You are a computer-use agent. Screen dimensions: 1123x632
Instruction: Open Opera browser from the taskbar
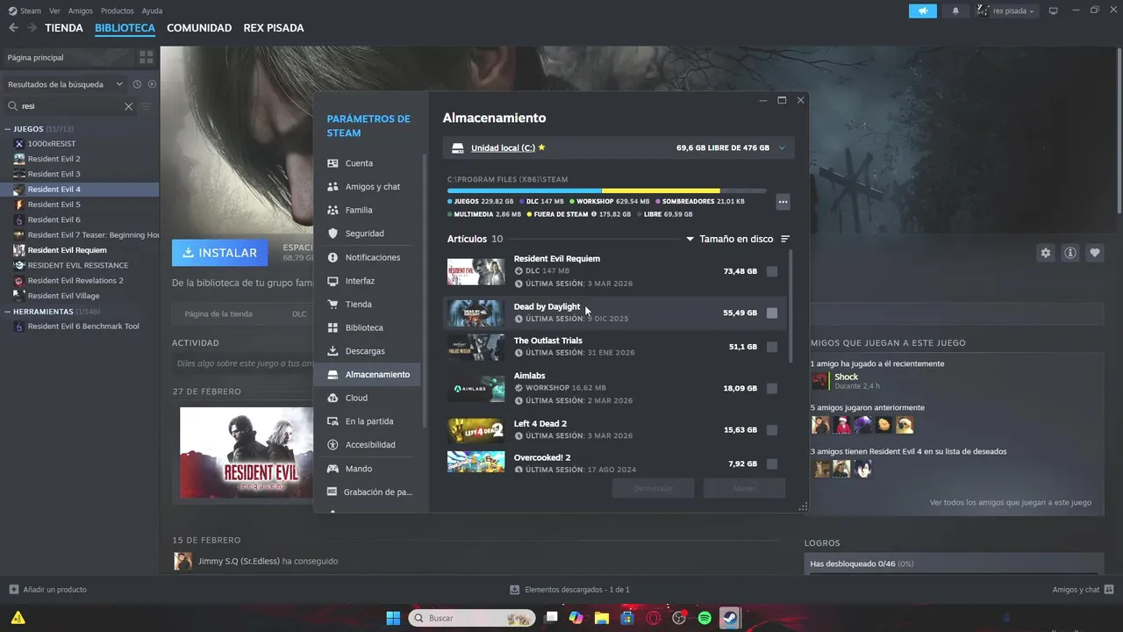(x=653, y=618)
